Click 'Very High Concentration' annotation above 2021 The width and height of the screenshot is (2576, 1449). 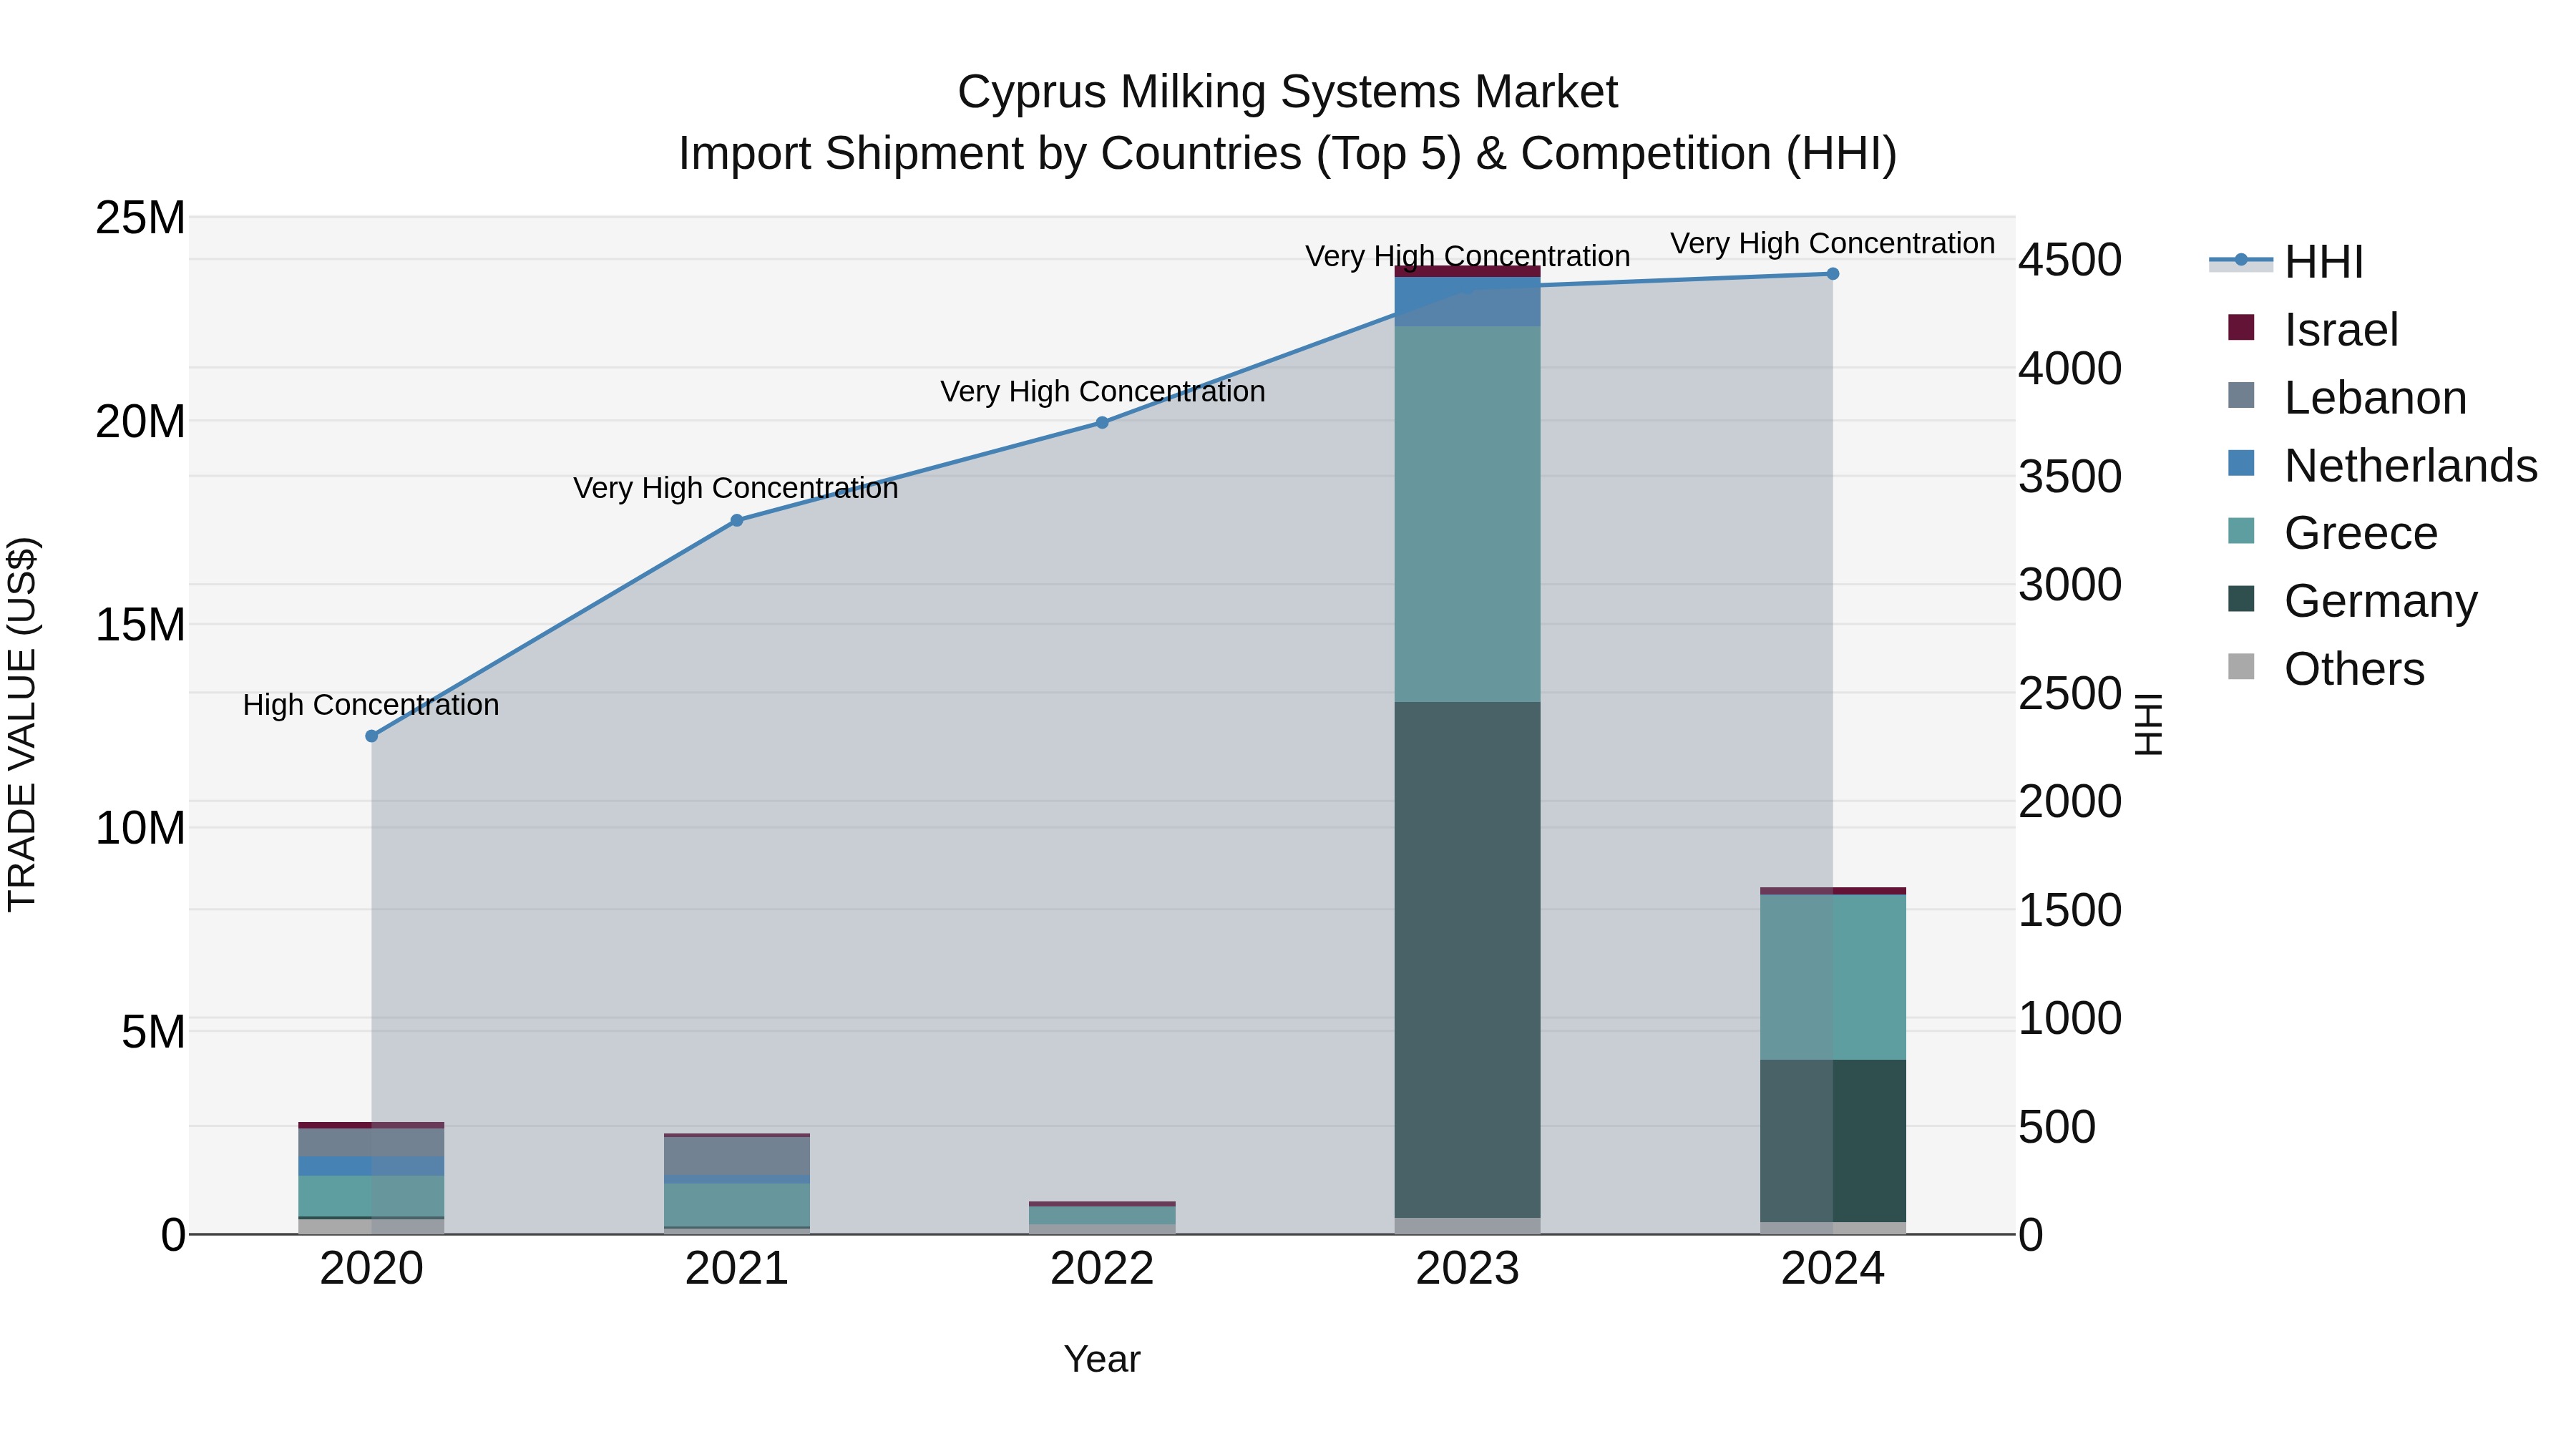pos(736,488)
